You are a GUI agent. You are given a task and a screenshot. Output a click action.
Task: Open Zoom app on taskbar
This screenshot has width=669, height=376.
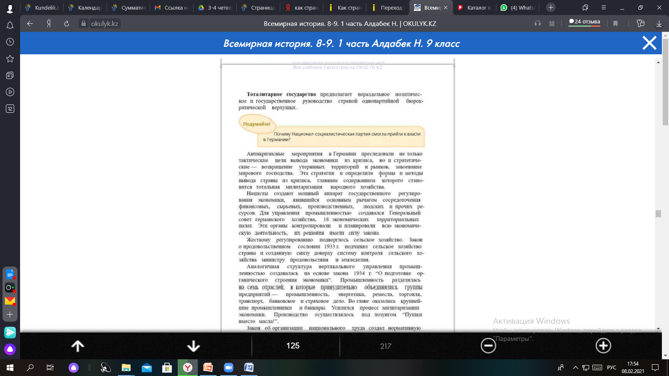coord(228,368)
